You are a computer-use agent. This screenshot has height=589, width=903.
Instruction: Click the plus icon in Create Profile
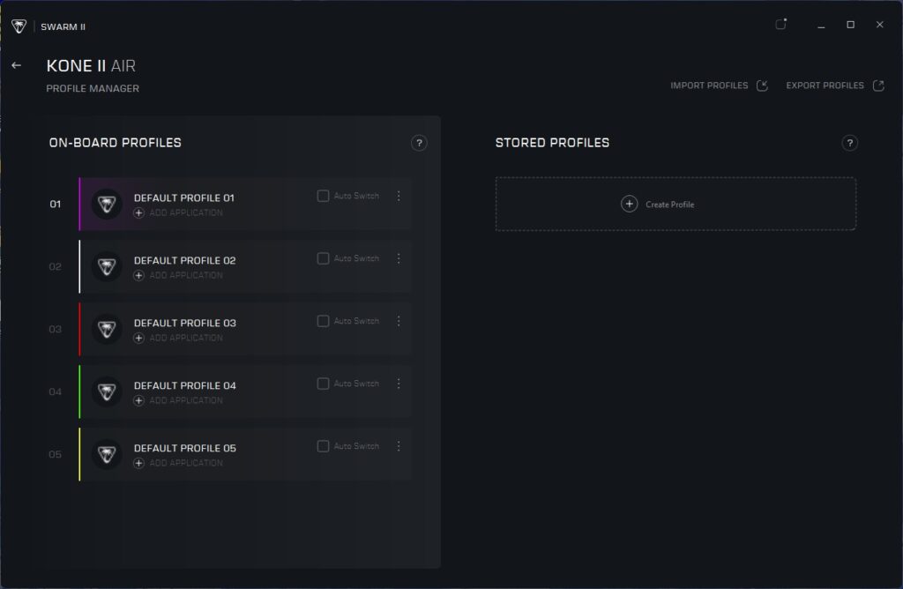[x=629, y=205]
